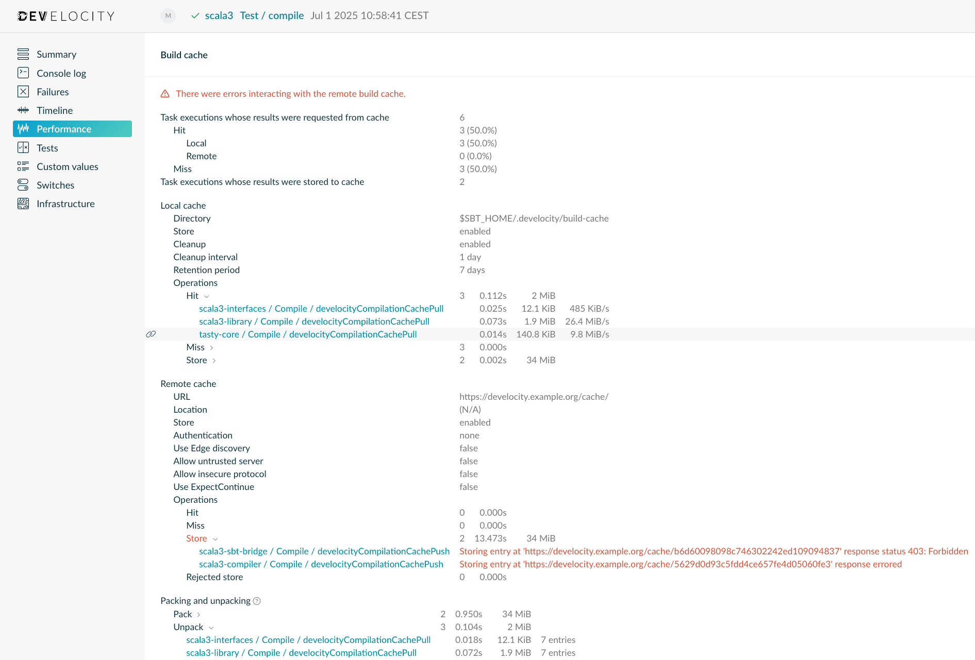The height and width of the screenshot is (660, 975).
Task: Open the Tests section
Action: click(x=47, y=148)
